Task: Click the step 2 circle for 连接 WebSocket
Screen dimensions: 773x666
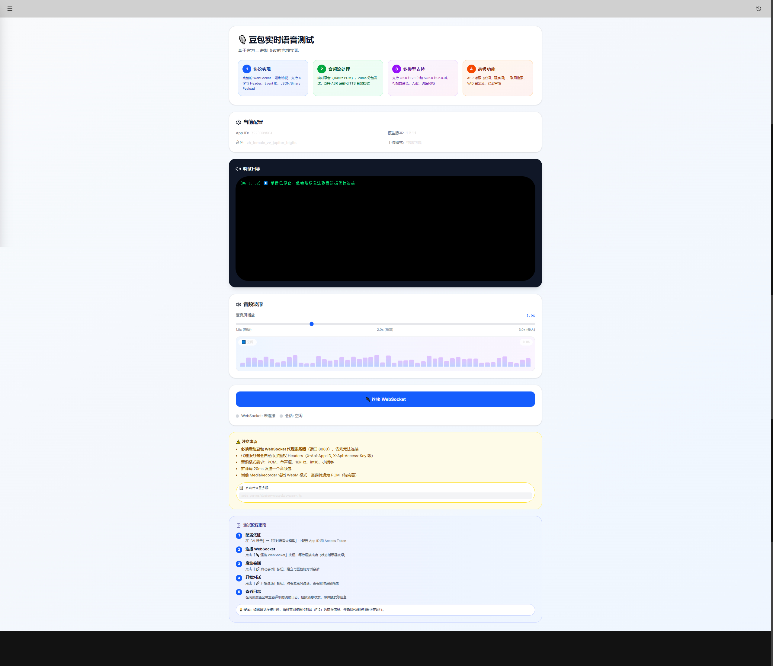Action: pyautogui.click(x=239, y=549)
